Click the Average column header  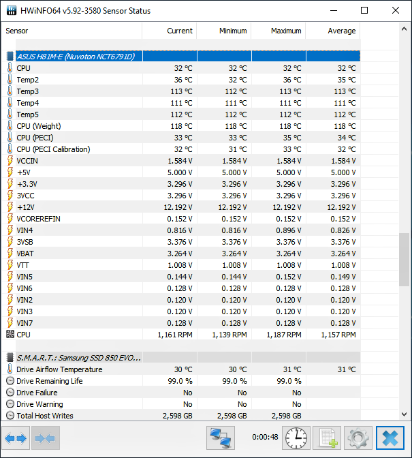pyautogui.click(x=333, y=31)
